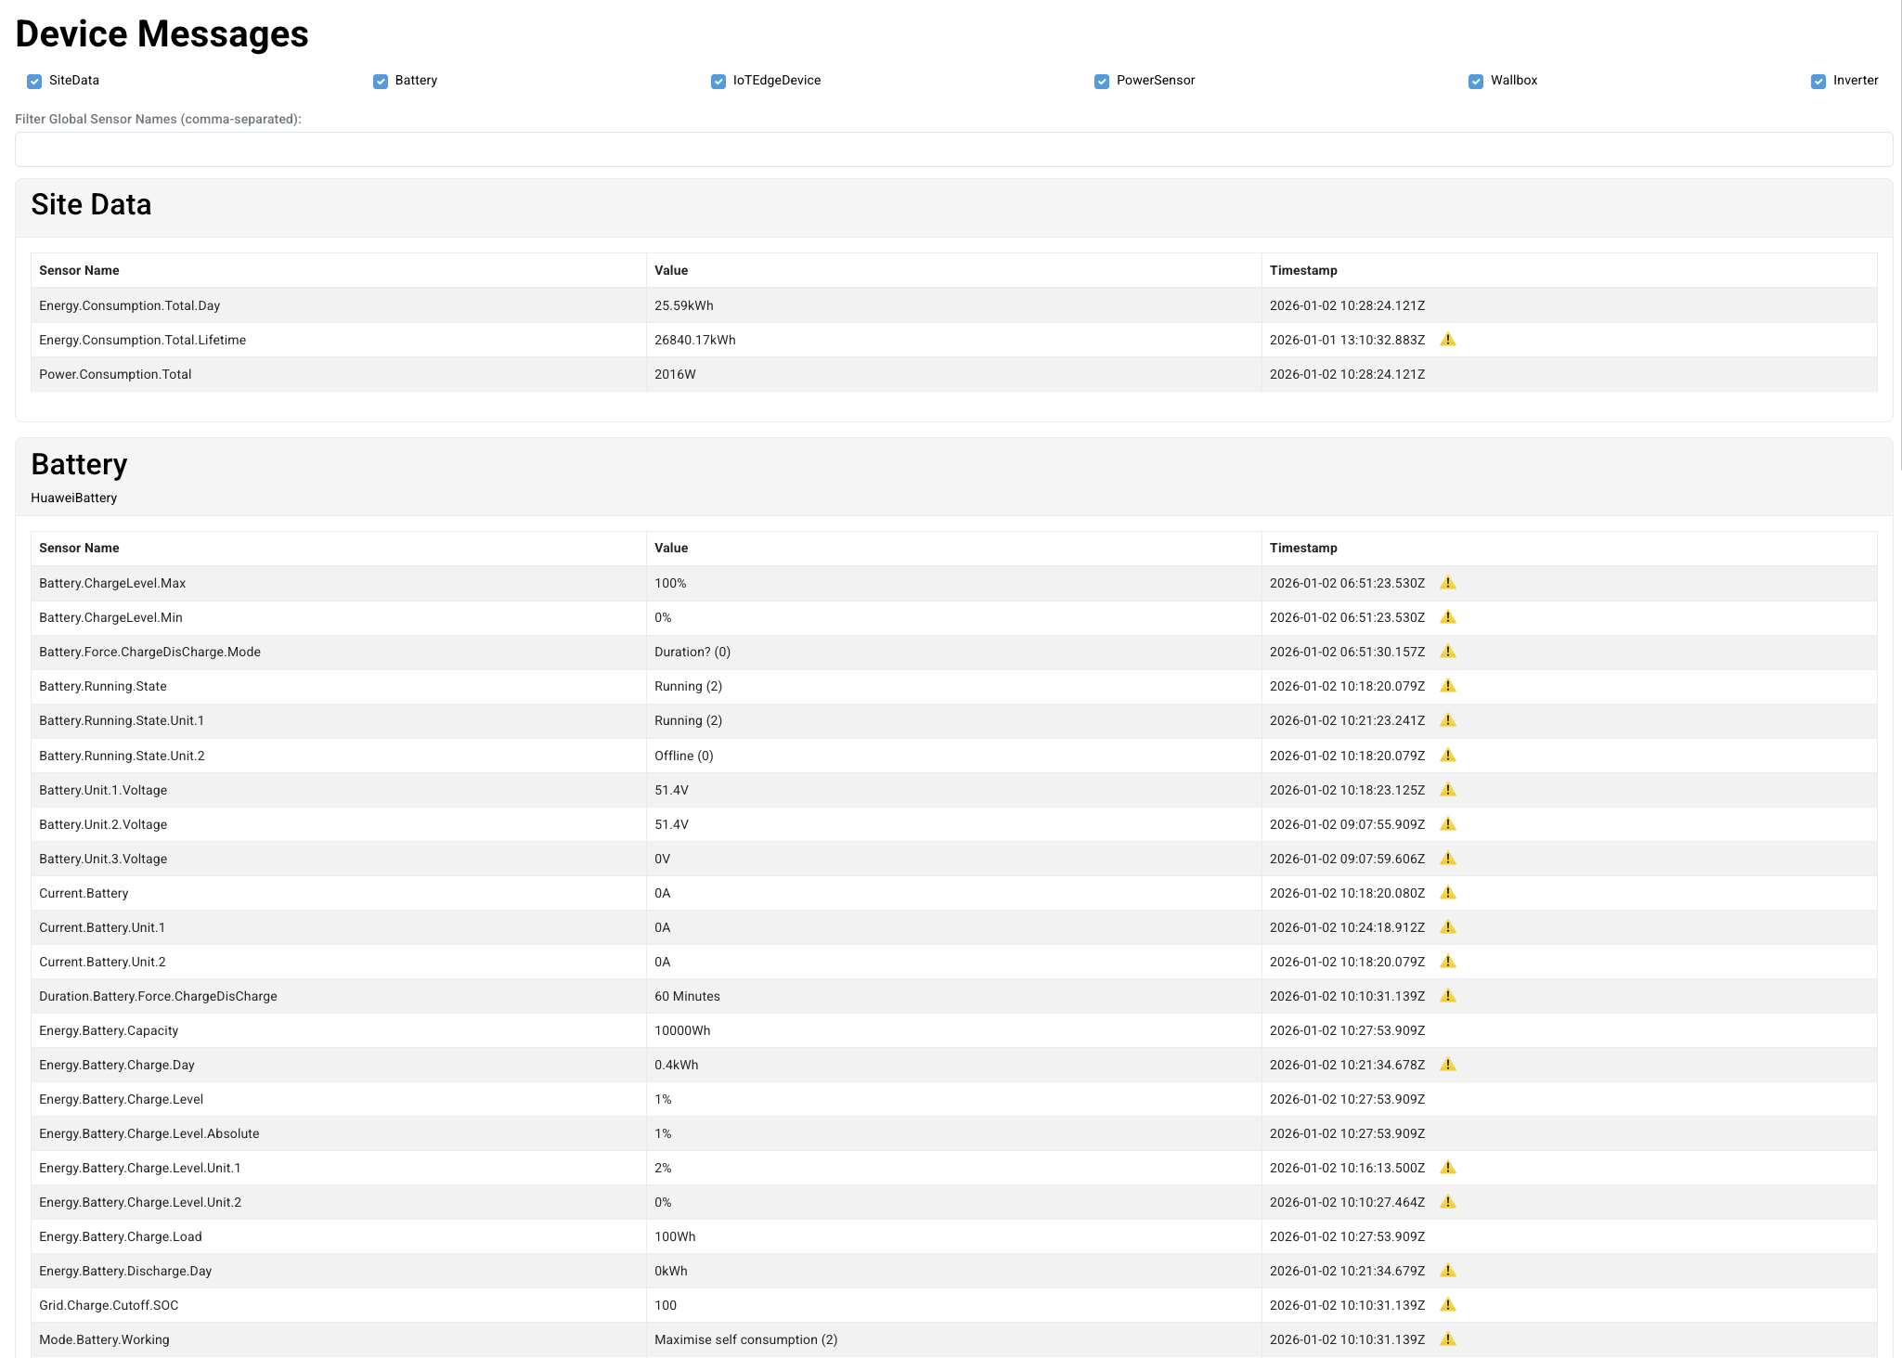The image size is (1902, 1358).
Task: Click warning icon on Duration.Battery.Force.ChargeDisCharge row
Action: pos(1447,996)
